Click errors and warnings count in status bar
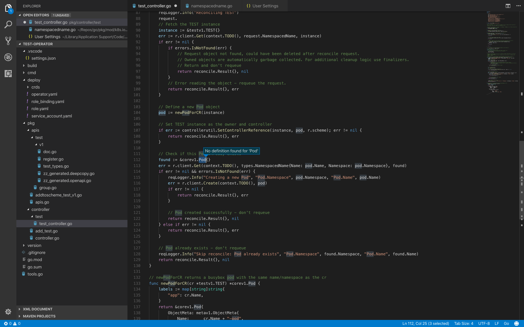 pyautogui.click(x=12, y=323)
